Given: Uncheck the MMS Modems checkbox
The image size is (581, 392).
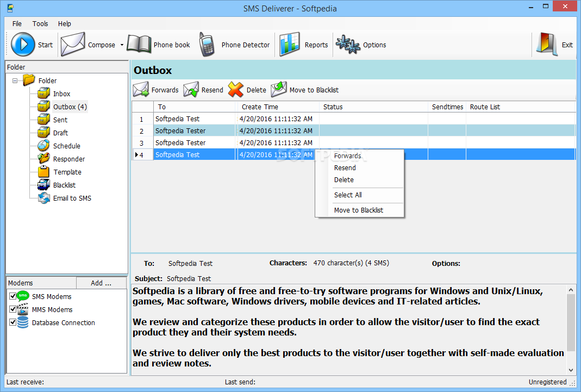Looking at the screenshot, I should [13, 309].
